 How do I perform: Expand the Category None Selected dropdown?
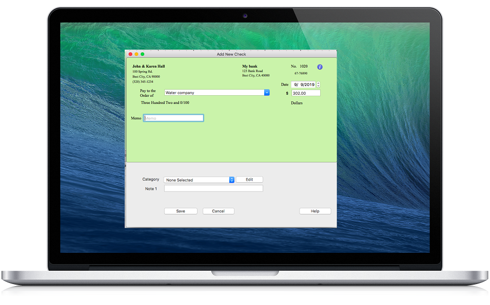coord(231,180)
